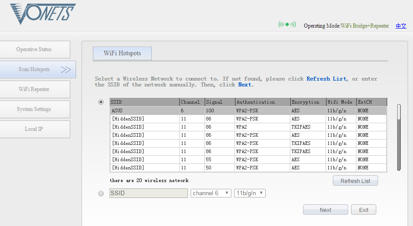This screenshot has width=413, height=226.
Task: Click the ExtCH column header
Action: (372, 102)
